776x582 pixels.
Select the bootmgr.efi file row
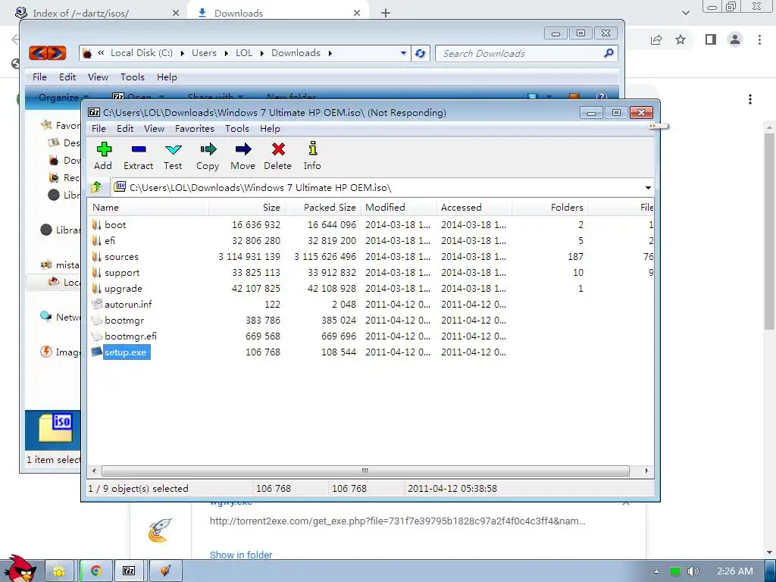(371, 336)
